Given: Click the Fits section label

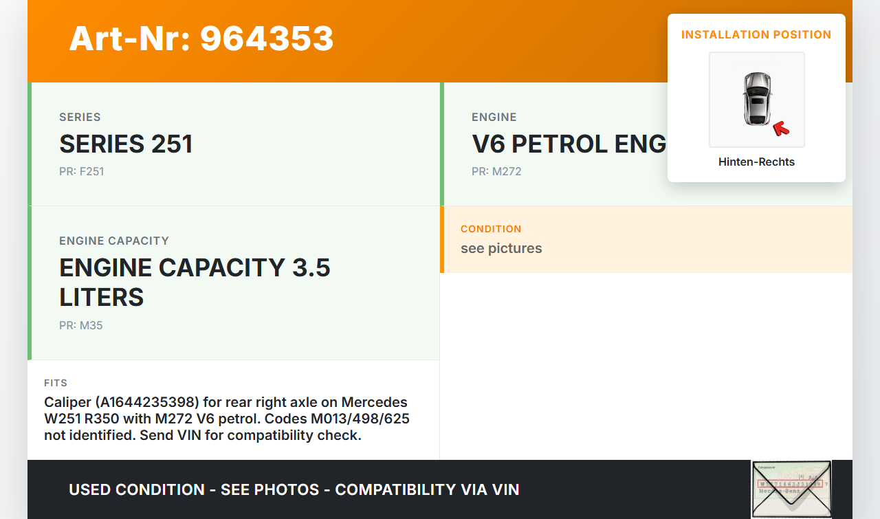Looking at the screenshot, I should click(56, 383).
